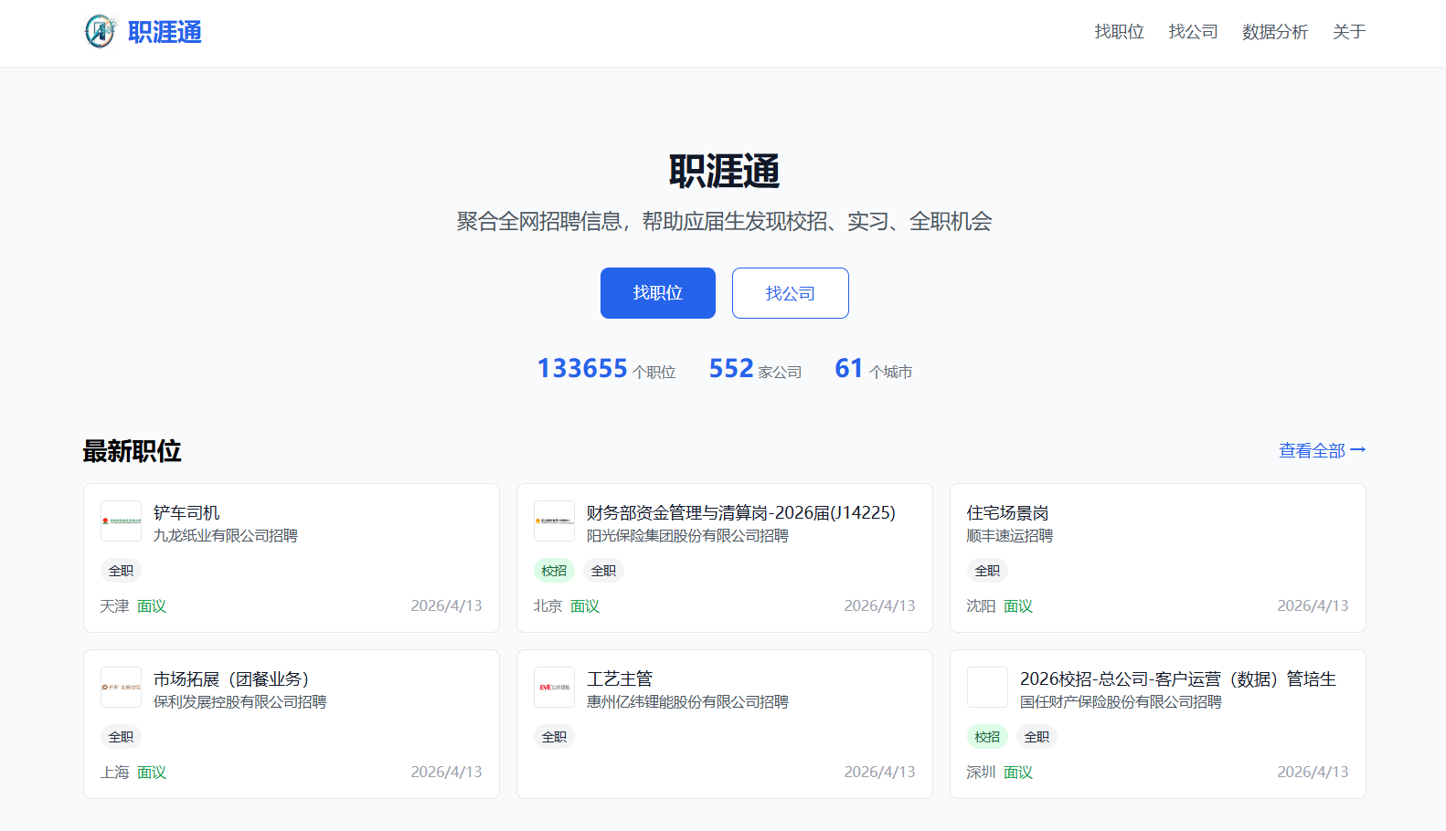The height and width of the screenshot is (831, 1446).
Task: Click 阳光保险 company logo thumbnail
Action: point(554,521)
